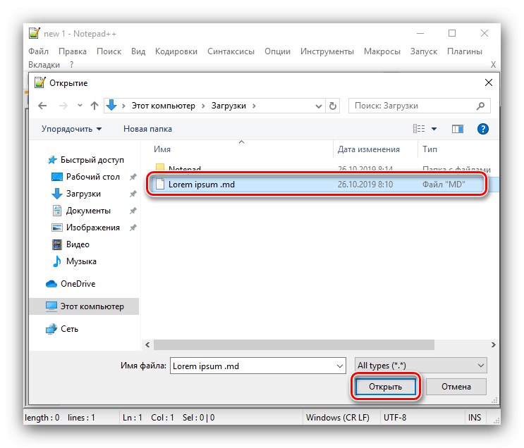The height and width of the screenshot is (448, 524).
Task: Close the Открытие dialog
Action: [489, 82]
